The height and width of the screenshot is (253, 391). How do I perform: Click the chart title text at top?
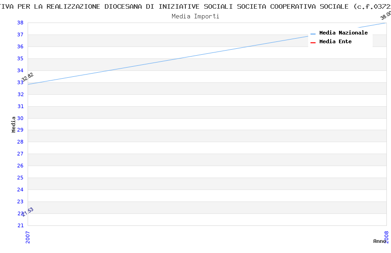coord(195,6)
